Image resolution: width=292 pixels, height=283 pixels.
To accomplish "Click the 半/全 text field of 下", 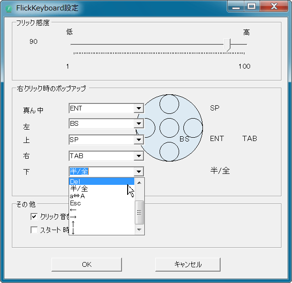I will [101, 172].
